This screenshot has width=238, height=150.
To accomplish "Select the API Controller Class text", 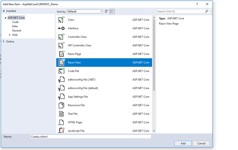I will [x=80, y=45].
